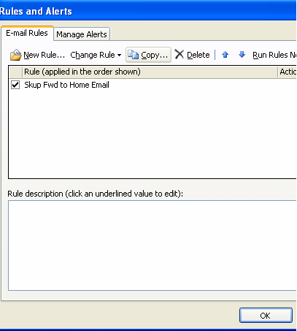Open the Manage Alerts tab
The width and height of the screenshot is (297, 331).
(x=82, y=34)
